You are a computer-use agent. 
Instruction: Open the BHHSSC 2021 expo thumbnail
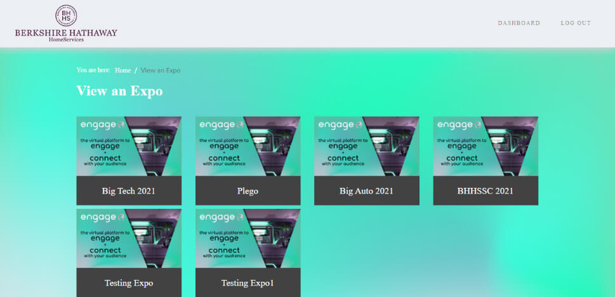click(x=486, y=147)
